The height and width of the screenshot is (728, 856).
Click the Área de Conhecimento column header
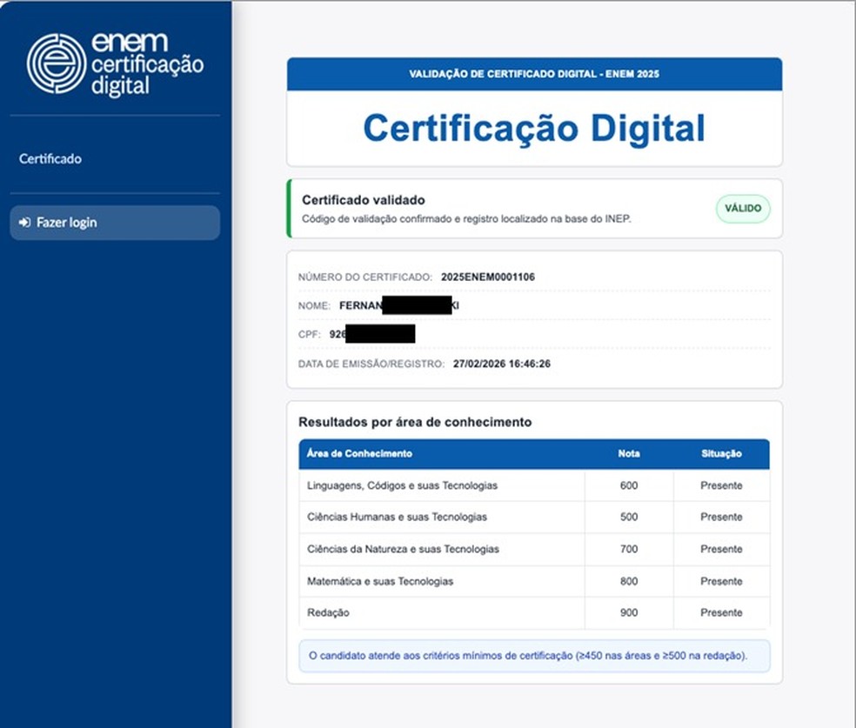359,454
